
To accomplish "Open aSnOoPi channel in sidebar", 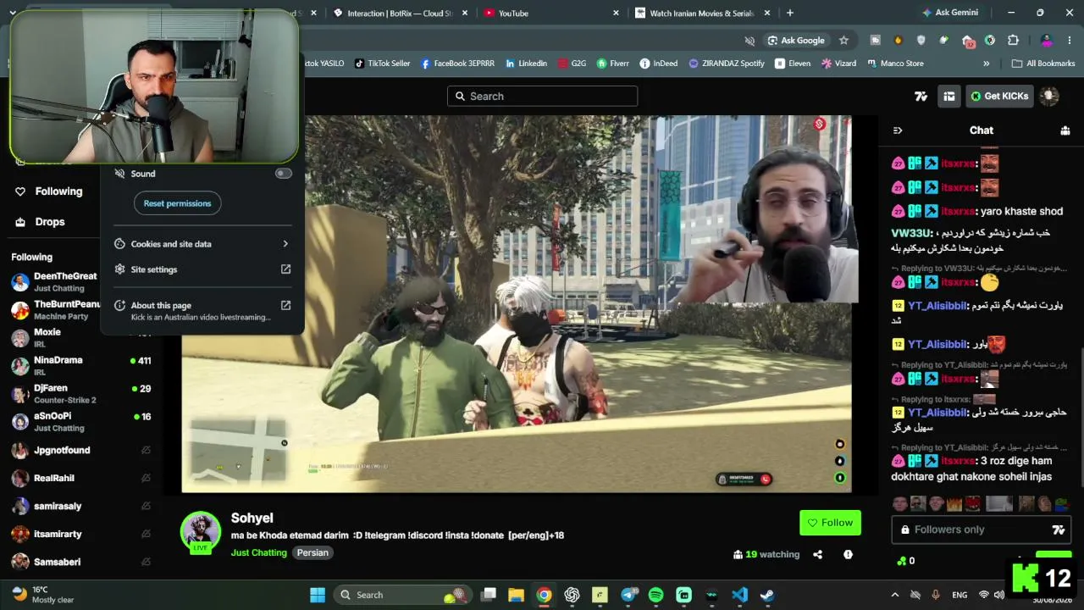I will [x=81, y=421].
